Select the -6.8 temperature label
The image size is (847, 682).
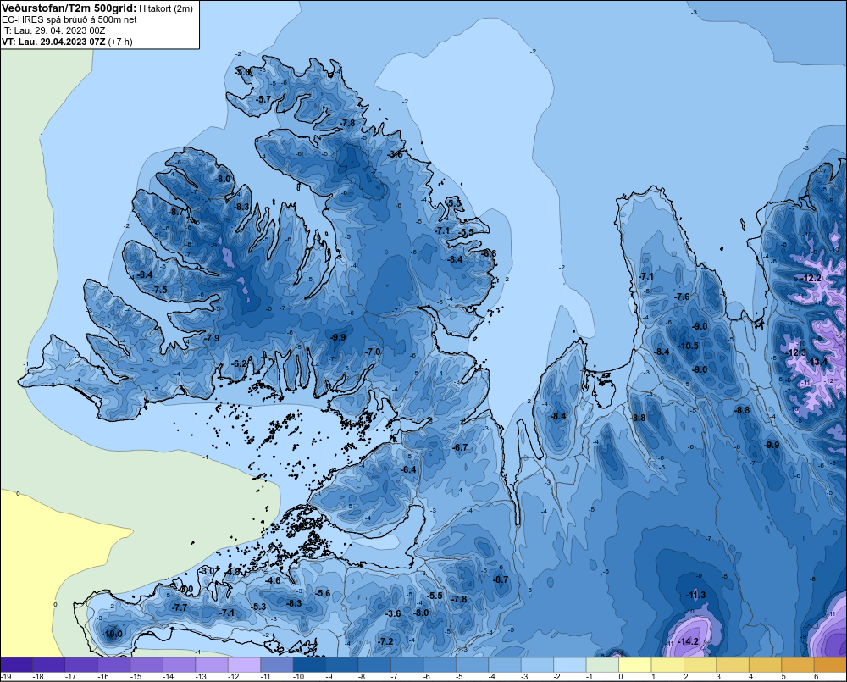tap(489, 253)
